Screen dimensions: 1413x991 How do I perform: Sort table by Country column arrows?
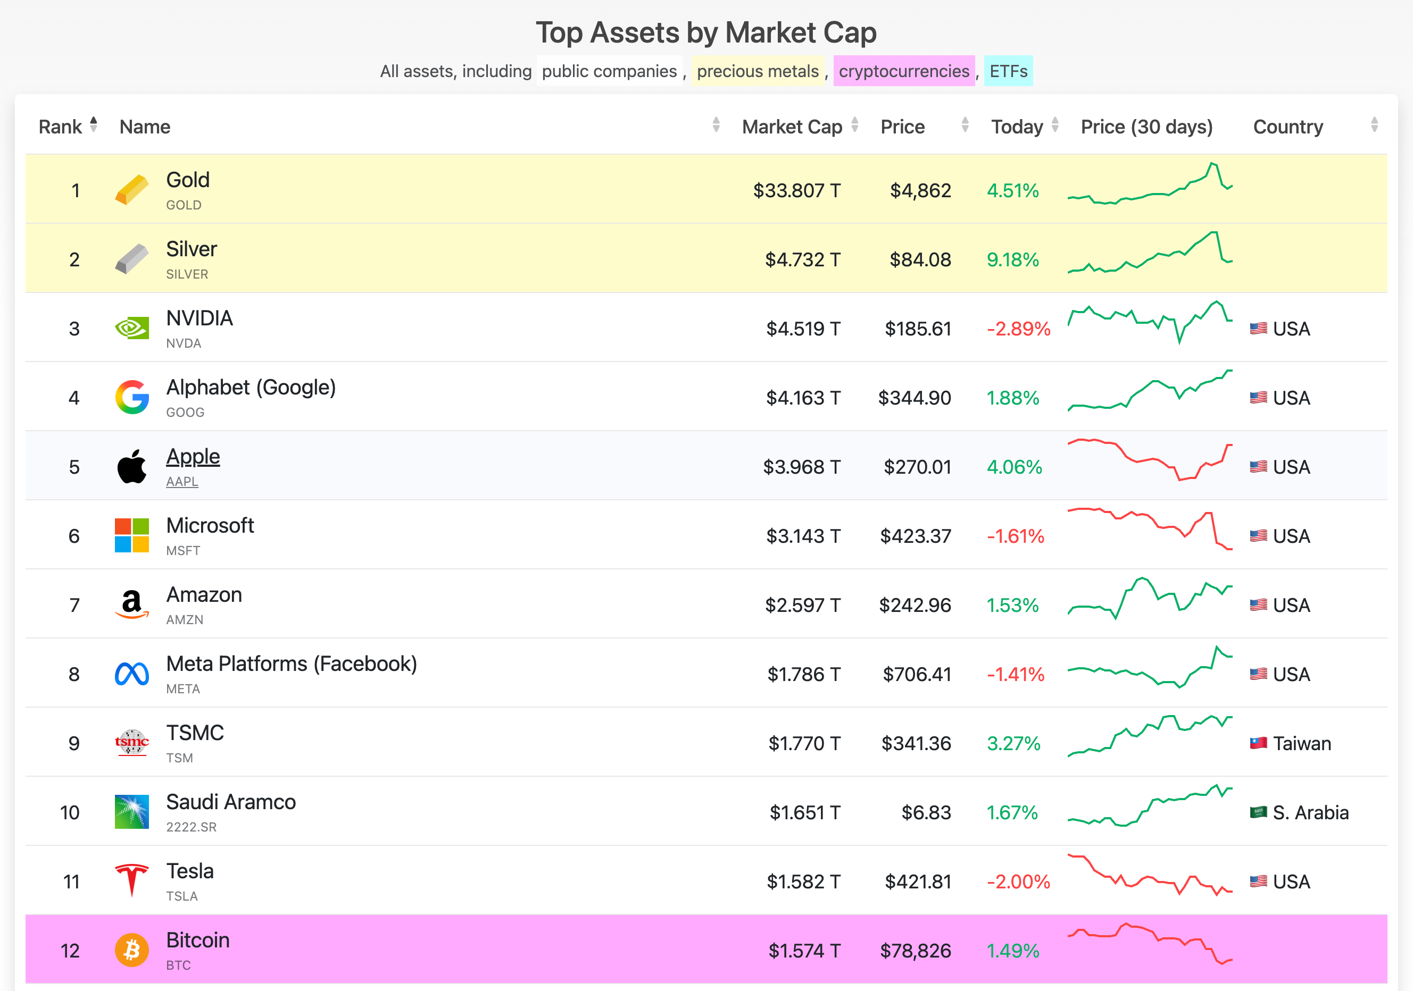tap(1374, 125)
